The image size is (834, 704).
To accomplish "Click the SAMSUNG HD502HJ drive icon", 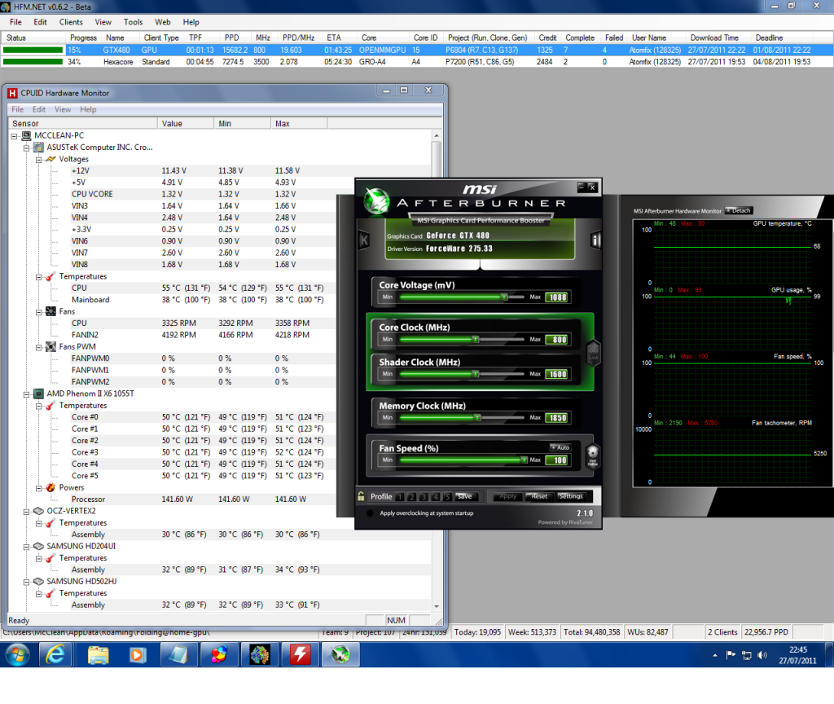I will pos(38,582).
